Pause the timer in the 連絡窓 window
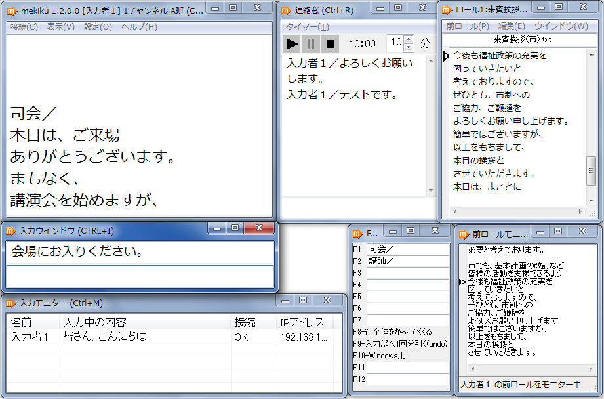This screenshot has width=604, height=399. click(x=312, y=44)
